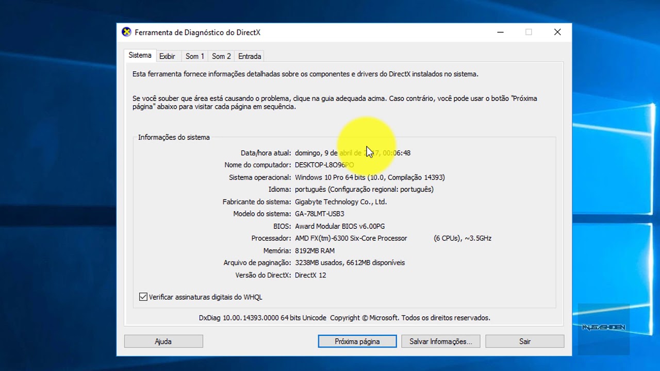Screen dimensions: 660x371
Task: Click the Processador label
Action: 271,238
